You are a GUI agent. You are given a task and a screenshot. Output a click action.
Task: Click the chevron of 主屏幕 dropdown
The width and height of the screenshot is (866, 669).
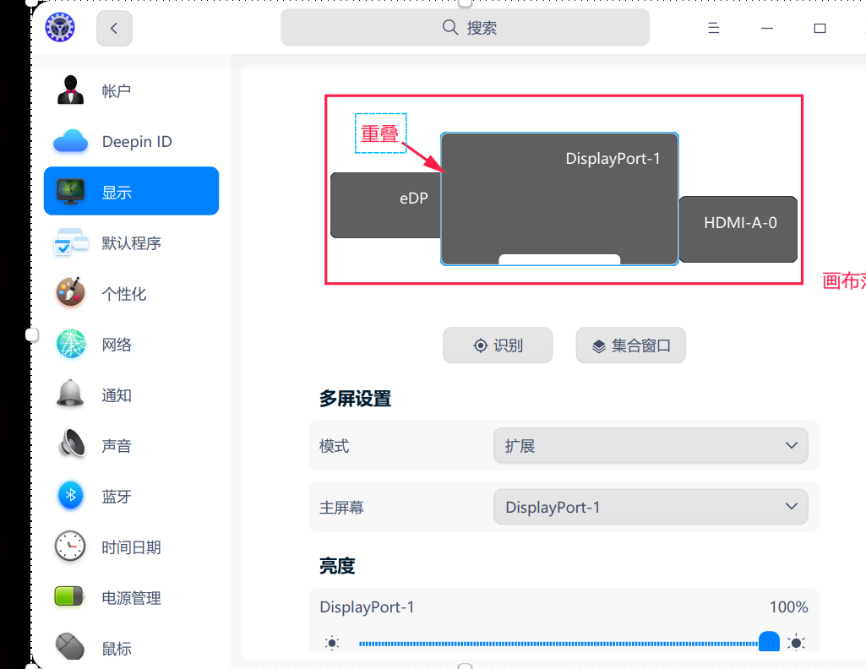[x=792, y=506]
